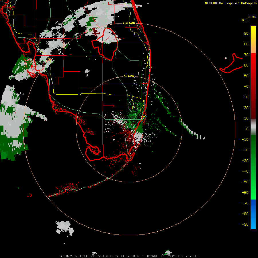This screenshot has height=258, width=258.
Task: Click the 80 value on velocity scale
Action: pyautogui.click(x=246, y=44)
